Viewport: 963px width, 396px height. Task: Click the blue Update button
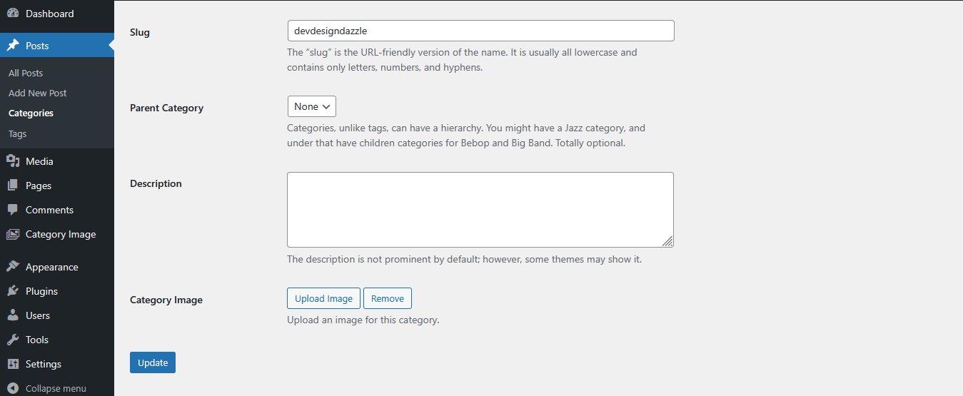tap(153, 362)
